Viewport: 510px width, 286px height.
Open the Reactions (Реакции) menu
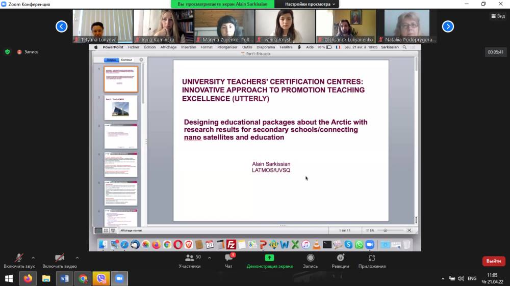[340, 261]
